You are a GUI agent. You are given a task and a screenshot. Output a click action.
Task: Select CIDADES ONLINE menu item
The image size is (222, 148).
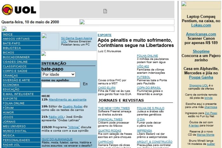click(15, 62)
